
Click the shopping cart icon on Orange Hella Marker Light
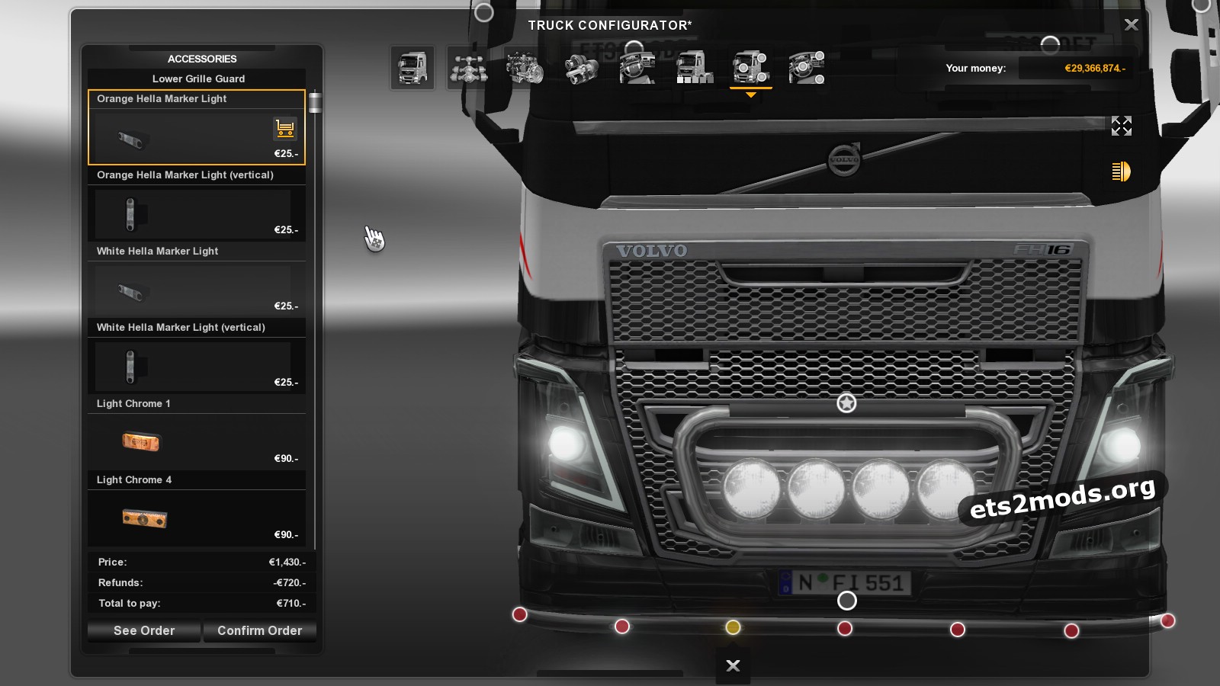[x=285, y=128]
